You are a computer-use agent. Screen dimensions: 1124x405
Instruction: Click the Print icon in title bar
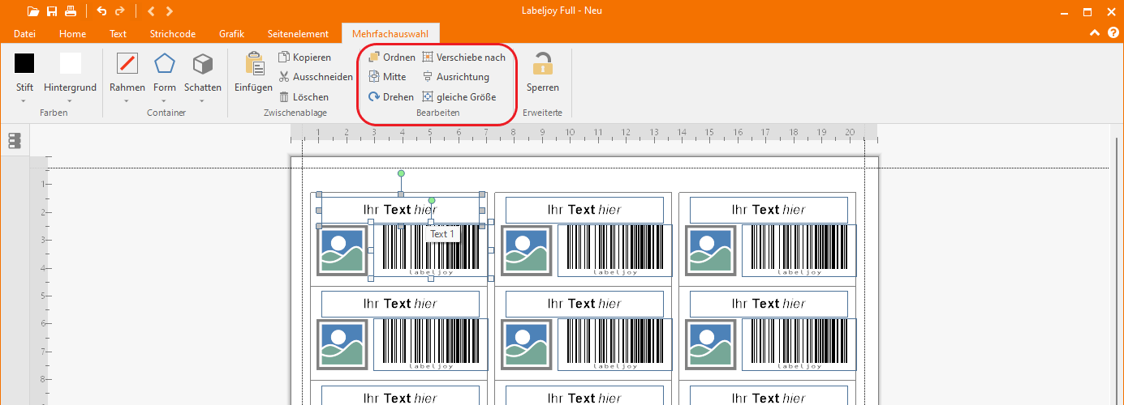[71, 11]
